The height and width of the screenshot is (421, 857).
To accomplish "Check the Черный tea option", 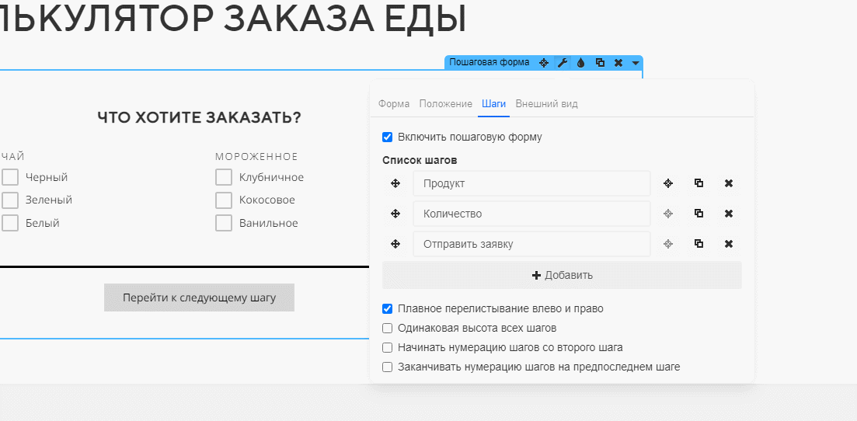I will 10,177.
